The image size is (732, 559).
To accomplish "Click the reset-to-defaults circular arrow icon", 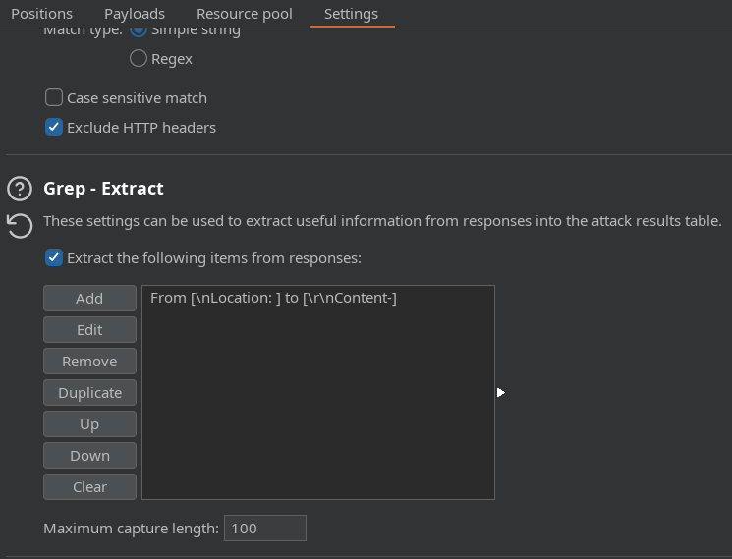I will [x=20, y=225].
